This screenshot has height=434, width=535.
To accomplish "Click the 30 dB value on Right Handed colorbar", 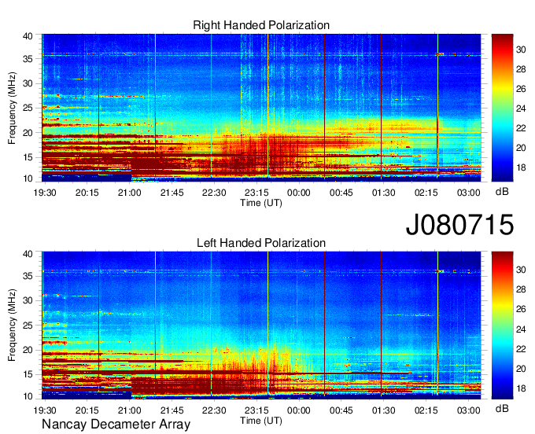I will pos(521,50).
